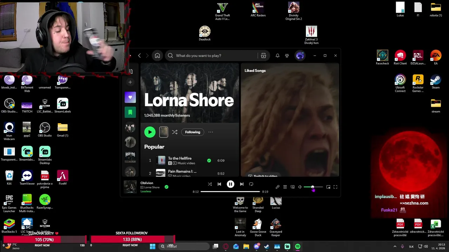Select track 'Pain Remains I'
The width and height of the screenshot is (449, 252).
(182, 171)
